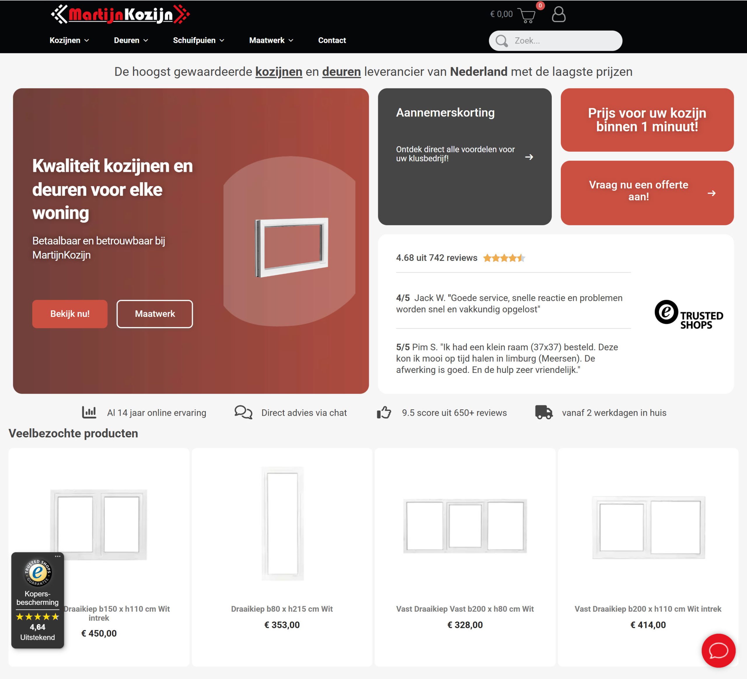Screen dimensions: 747x679
Task: Follow the kozijnen link in headline
Action: 279,72
